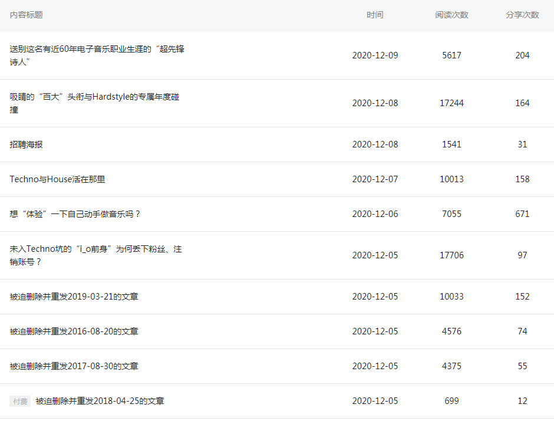Open article Techno与House活在那里
The width and height of the screenshot is (554, 424).
57,179
